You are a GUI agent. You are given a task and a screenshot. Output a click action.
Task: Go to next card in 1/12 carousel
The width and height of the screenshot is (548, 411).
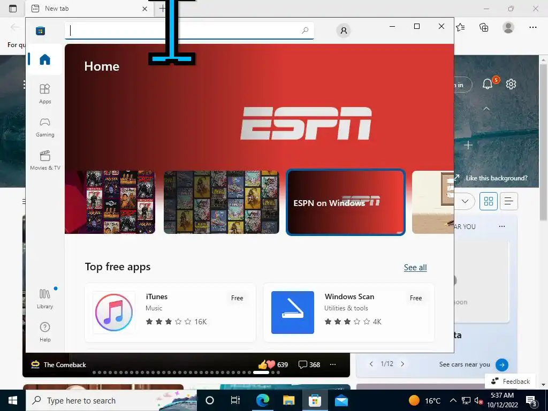point(402,364)
